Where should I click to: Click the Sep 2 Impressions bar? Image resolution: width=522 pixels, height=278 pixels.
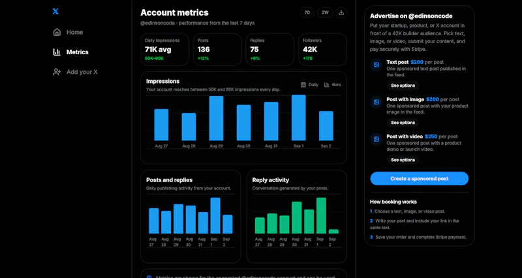click(326, 126)
